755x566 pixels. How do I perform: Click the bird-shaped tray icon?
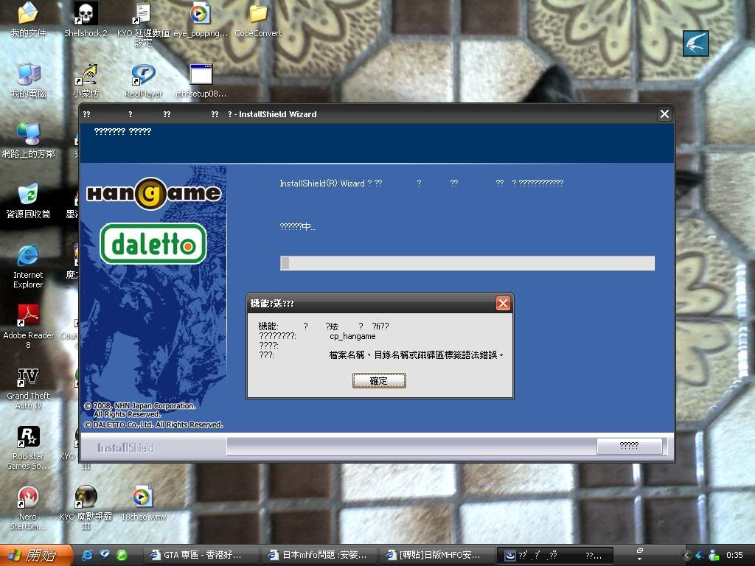point(700,555)
